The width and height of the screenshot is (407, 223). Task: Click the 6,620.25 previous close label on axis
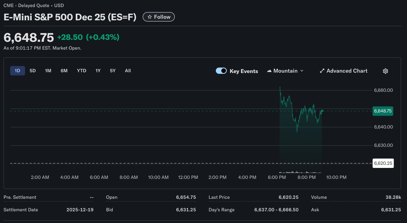click(x=383, y=163)
